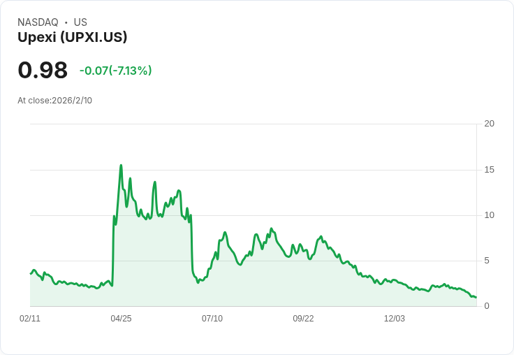
Task: Click the 07/10 date on x-axis
Action: 212,319
